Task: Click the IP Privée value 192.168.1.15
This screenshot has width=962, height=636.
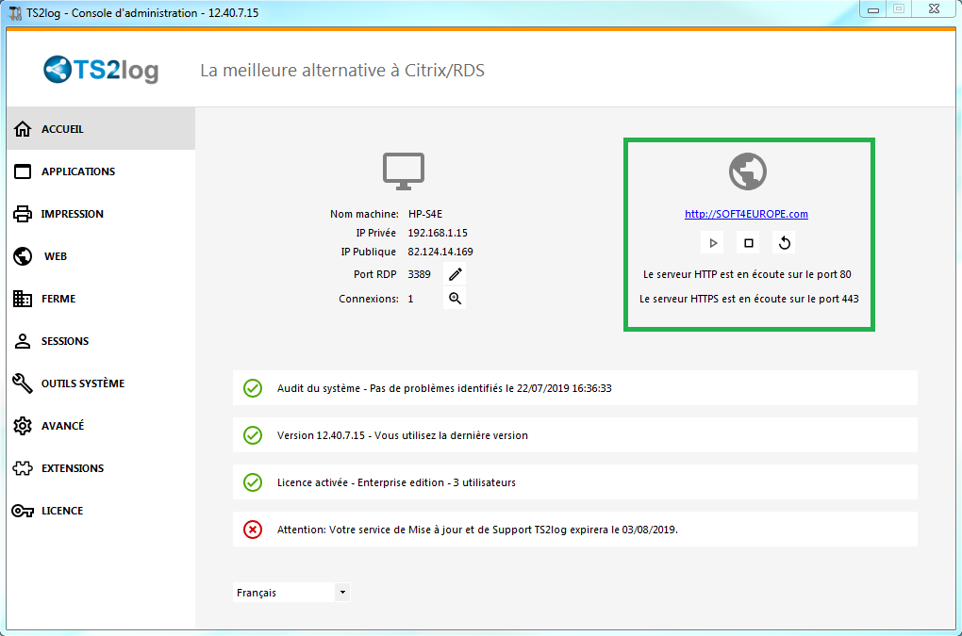Action: 438,233
